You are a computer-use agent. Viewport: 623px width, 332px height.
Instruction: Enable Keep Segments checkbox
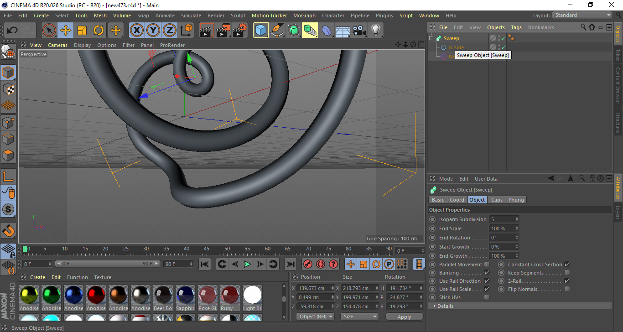(567, 273)
